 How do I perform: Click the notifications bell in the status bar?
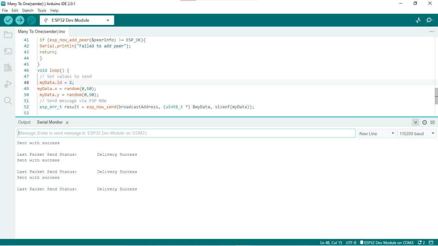(421, 243)
